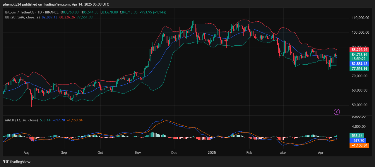Viewport: 375px width, 167px height.
Task: Select the blue 82,889.13 basis price tag
Action: [x=359, y=63]
